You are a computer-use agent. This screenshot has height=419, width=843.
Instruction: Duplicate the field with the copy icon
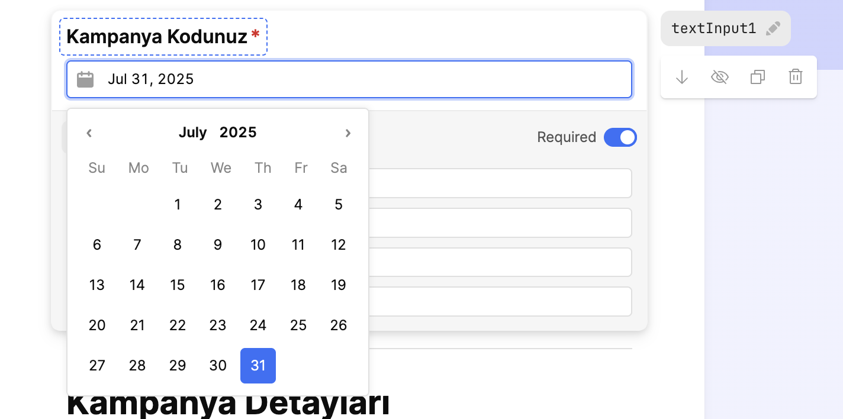tap(758, 77)
